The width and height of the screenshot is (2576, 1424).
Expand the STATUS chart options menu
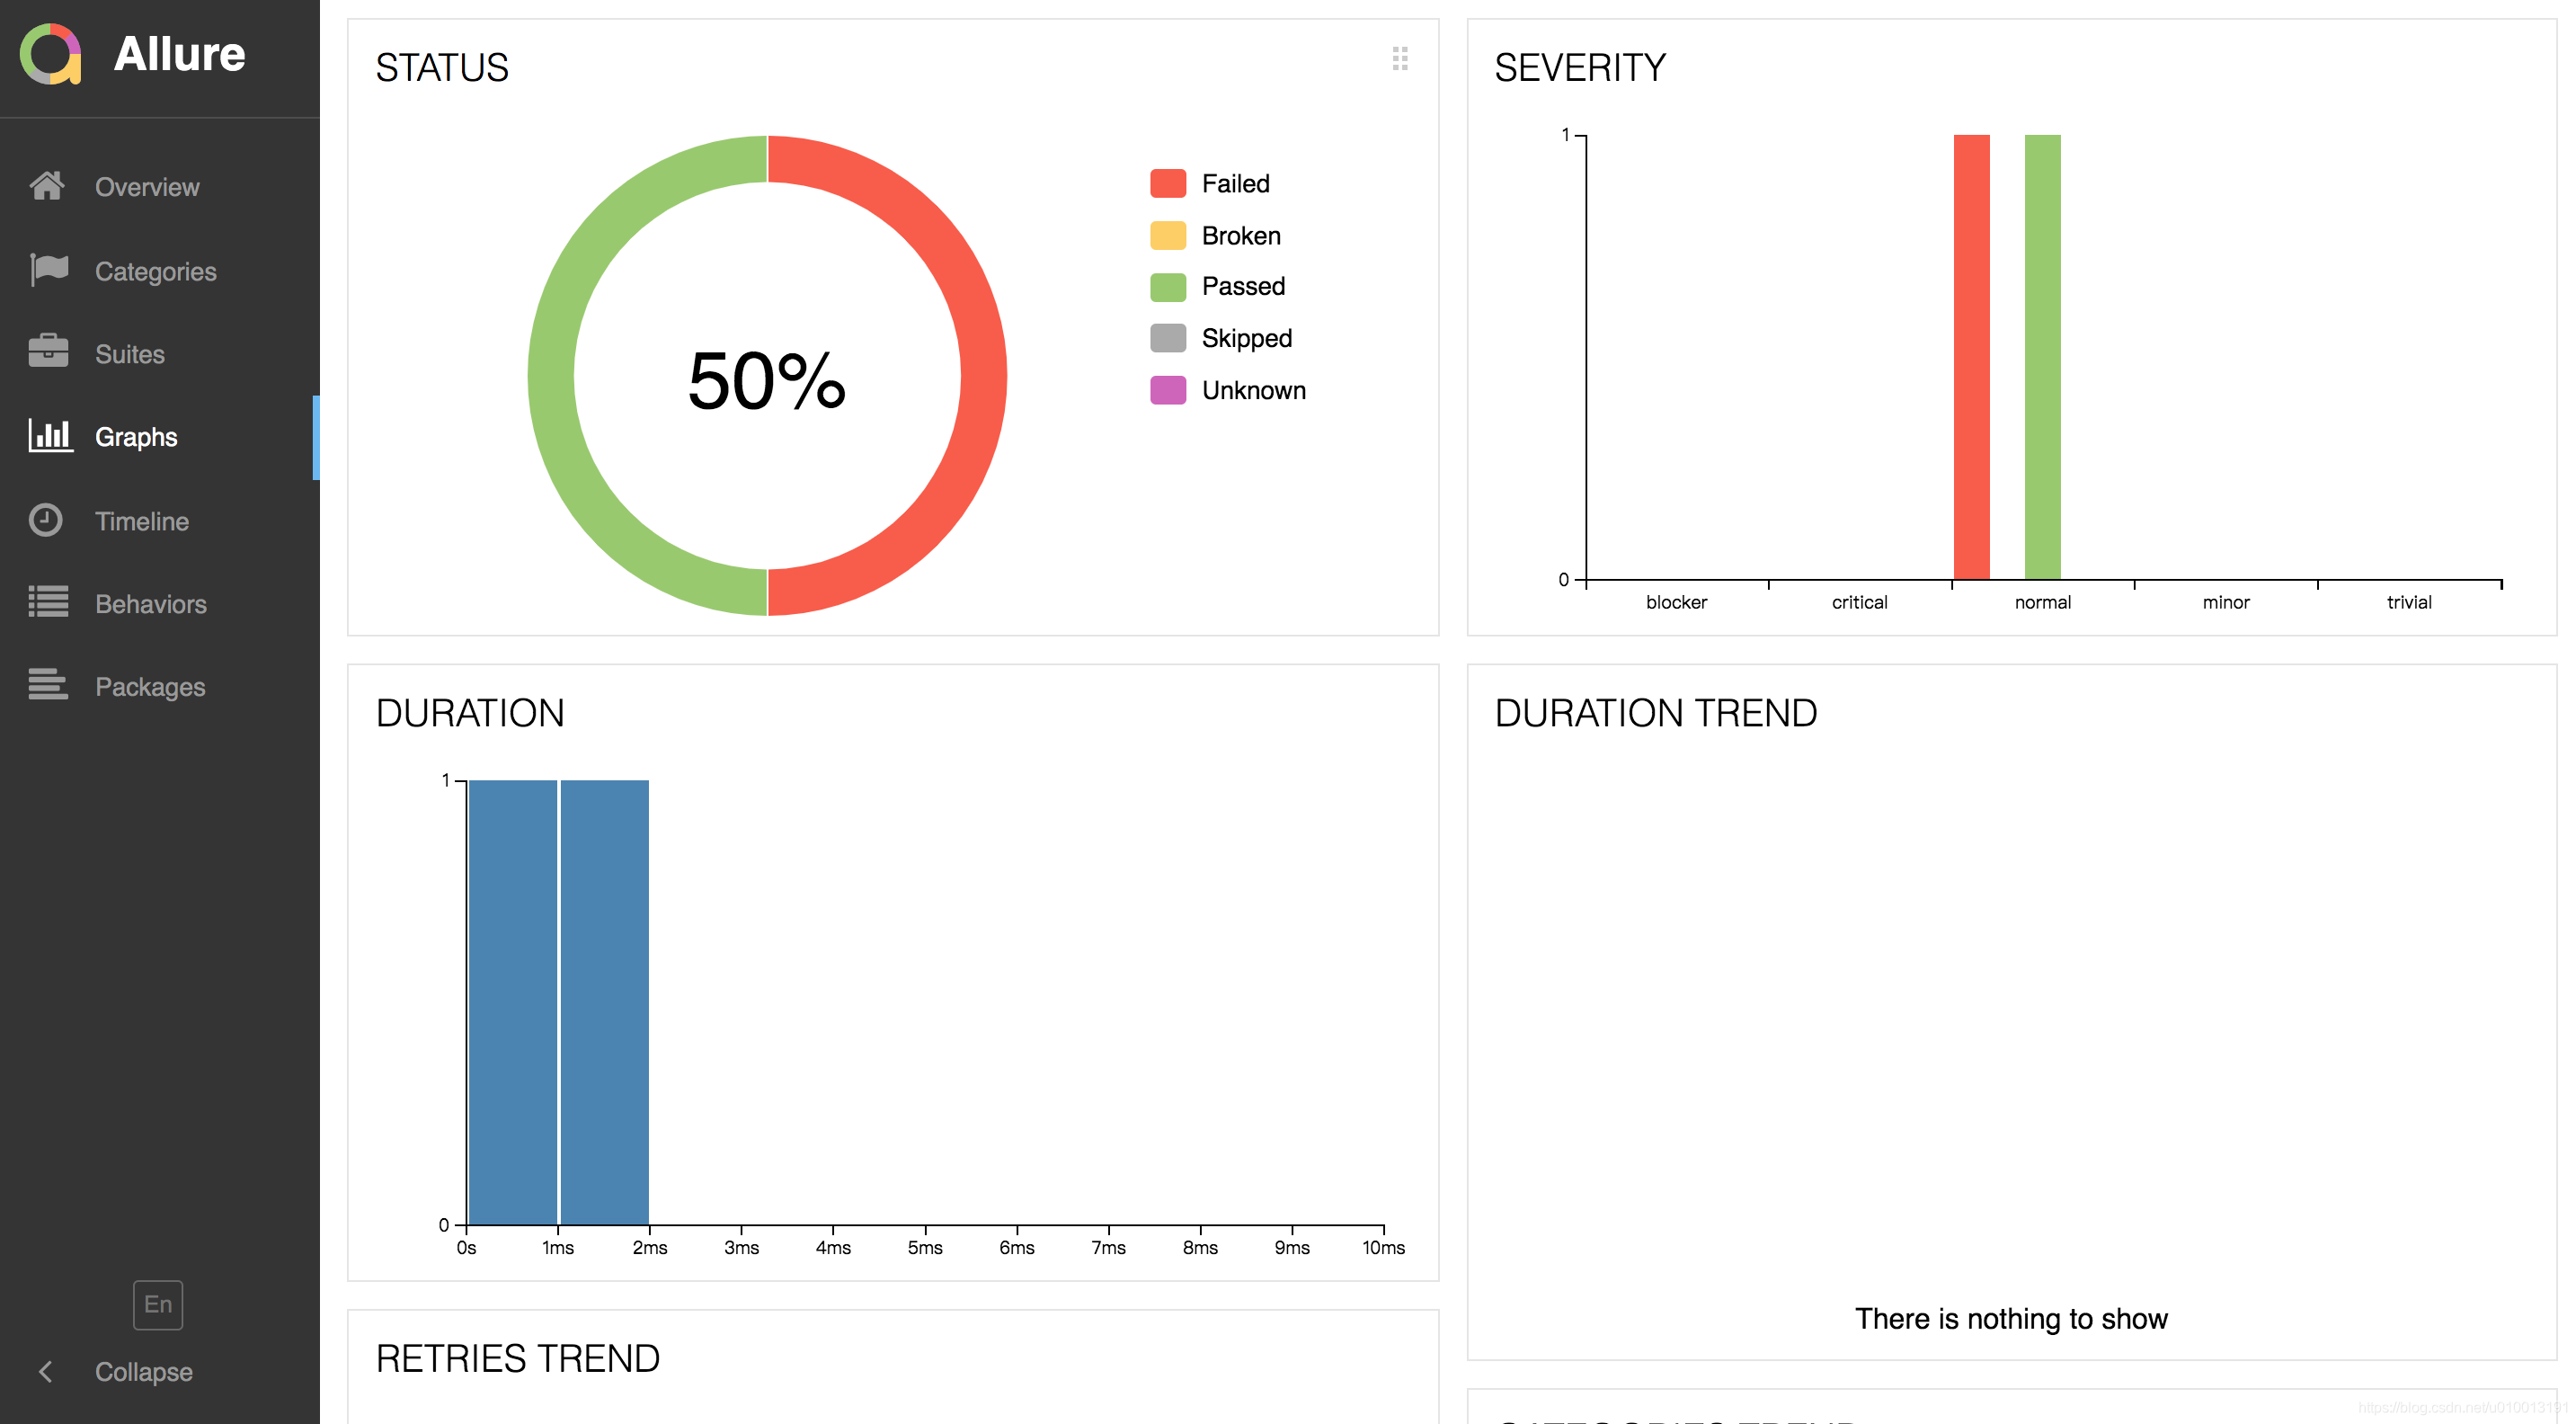pos(1400,58)
